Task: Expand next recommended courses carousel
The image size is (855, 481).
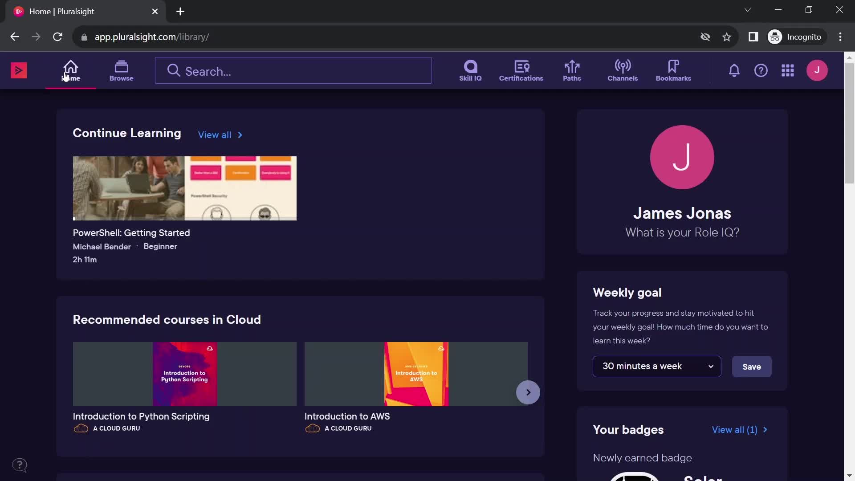Action: pyautogui.click(x=527, y=391)
